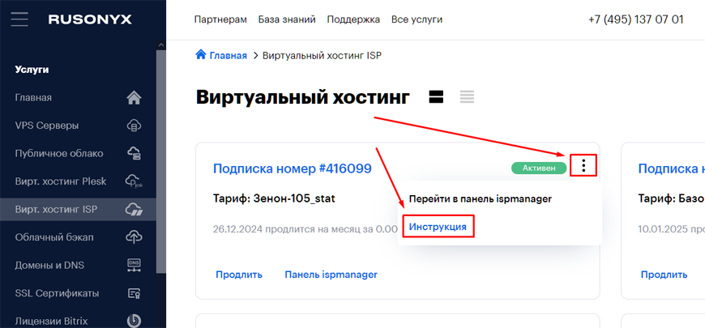
Task: Switch to card view layout
Action: pyautogui.click(x=436, y=96)
